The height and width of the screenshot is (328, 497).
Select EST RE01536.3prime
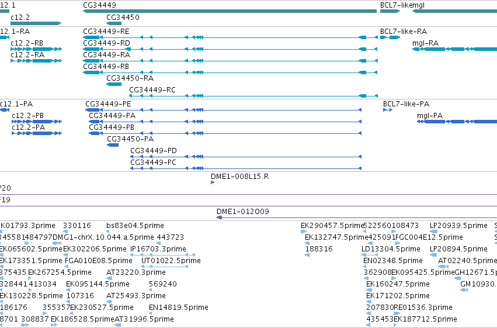(423, 308)
